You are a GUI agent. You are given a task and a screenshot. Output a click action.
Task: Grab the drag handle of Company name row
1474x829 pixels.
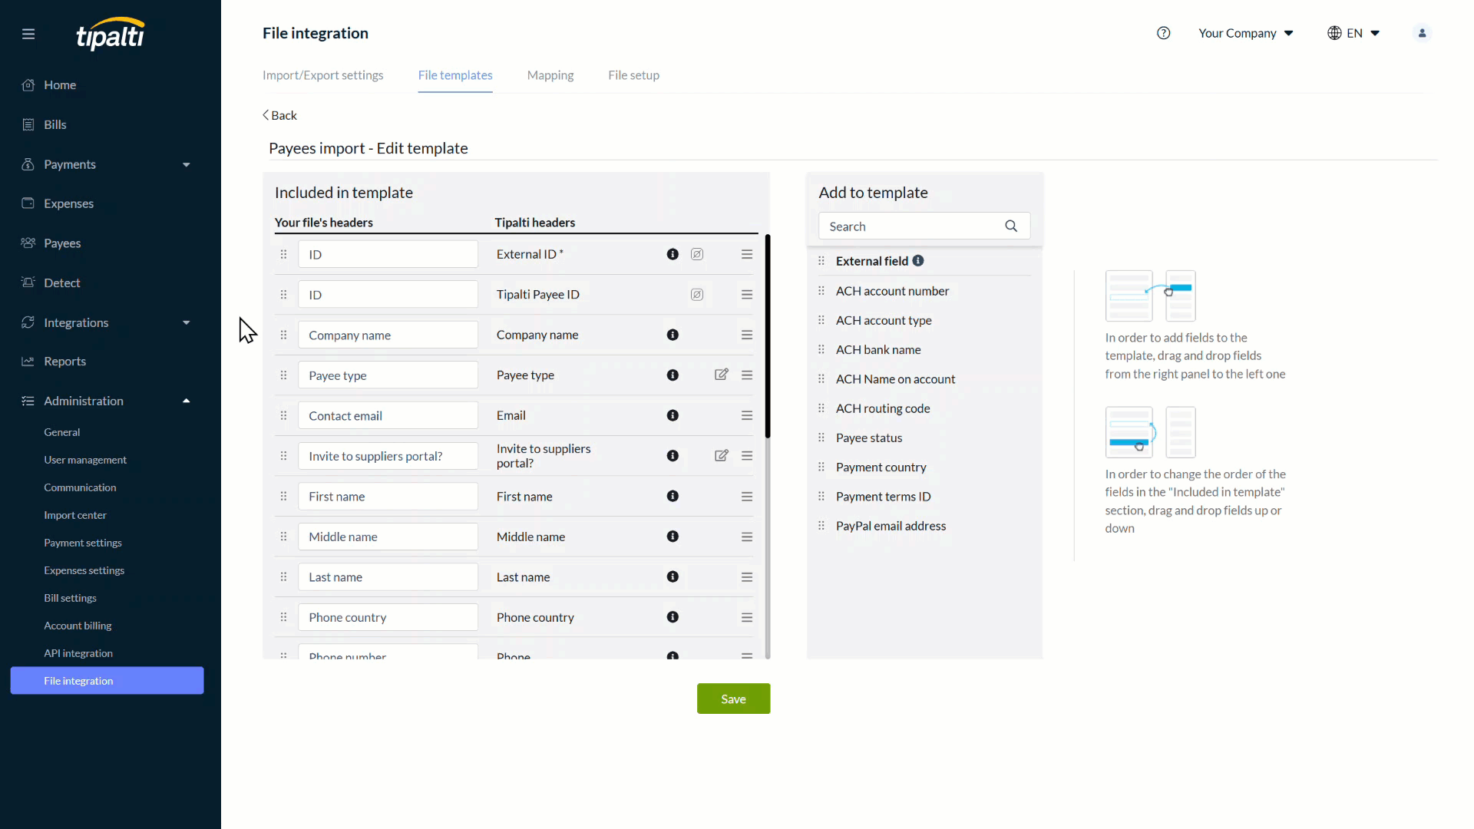[x=283, y=335]
